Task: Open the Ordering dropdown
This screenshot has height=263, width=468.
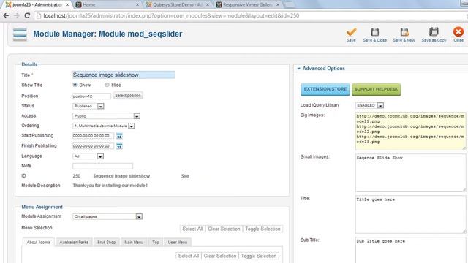Action: (x=104, y=126)
